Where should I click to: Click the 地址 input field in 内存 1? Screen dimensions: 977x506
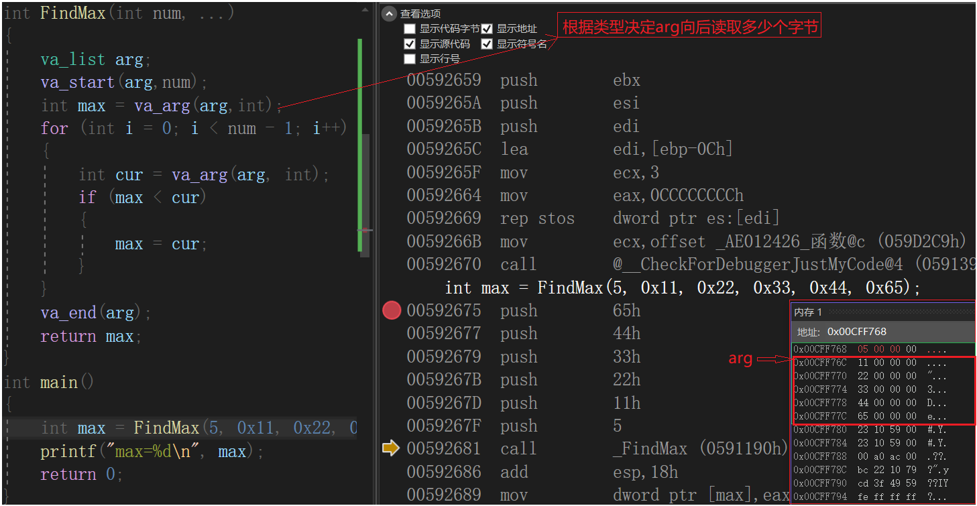point(899,332)
